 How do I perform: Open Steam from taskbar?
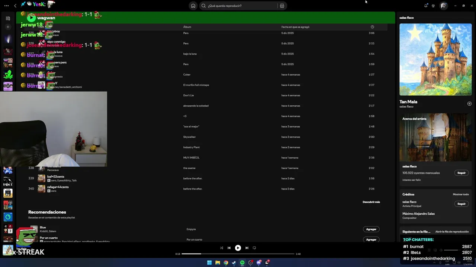234,263
